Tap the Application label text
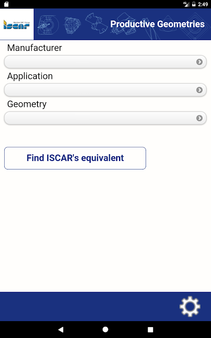The width and height of the screenshot is (211, 338). [30, 76]
